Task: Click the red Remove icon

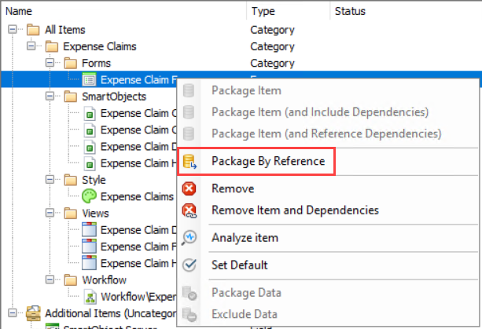Action: click(189, 188)
